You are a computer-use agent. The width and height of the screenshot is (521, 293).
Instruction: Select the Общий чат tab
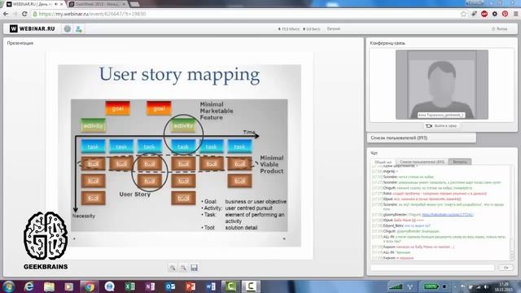tap(383, 162)
